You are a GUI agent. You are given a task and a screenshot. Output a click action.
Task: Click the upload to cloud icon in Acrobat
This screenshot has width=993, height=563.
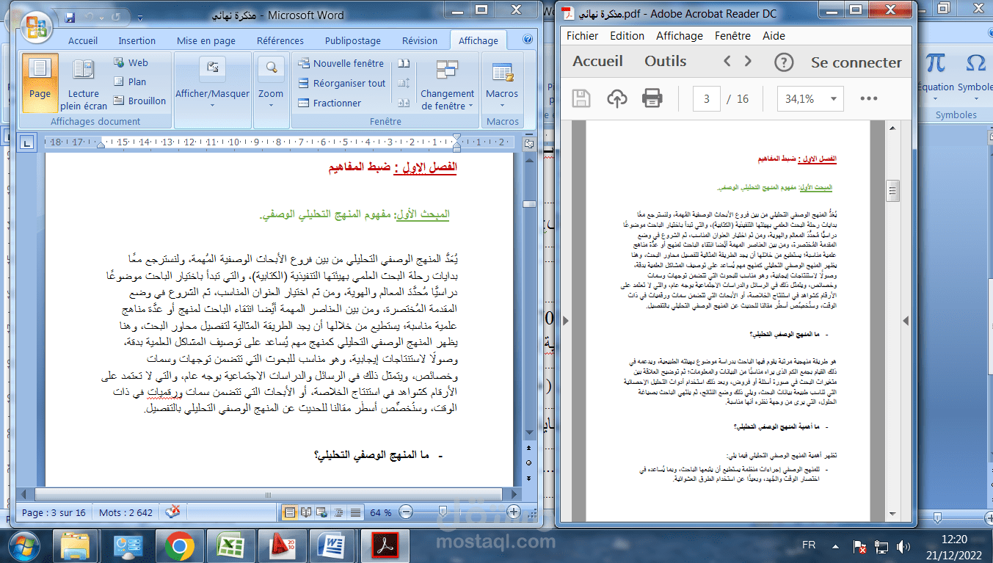[617, 98]
